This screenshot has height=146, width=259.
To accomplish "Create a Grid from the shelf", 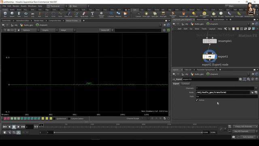I will [x=33, y=14].
